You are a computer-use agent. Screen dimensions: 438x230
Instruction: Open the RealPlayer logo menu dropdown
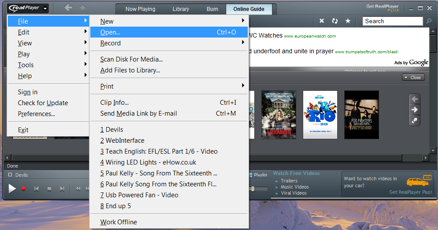[x=28, y=8]
